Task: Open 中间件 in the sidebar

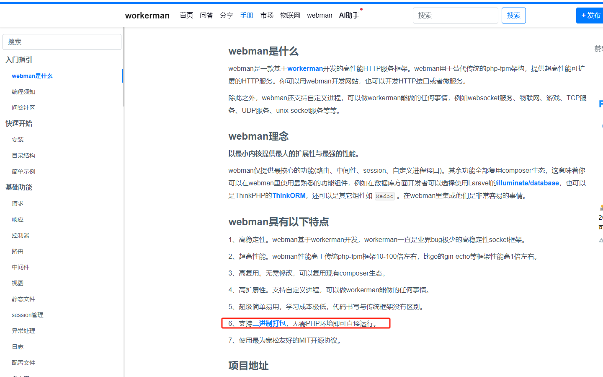Action: pyautogui.click(x=21, y=267)
